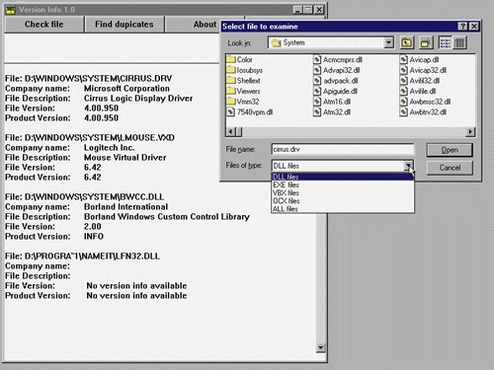Click the Files of type dropdown arrow
The height and width of the screenshot is (370, 494).
[x=408, y=166]
